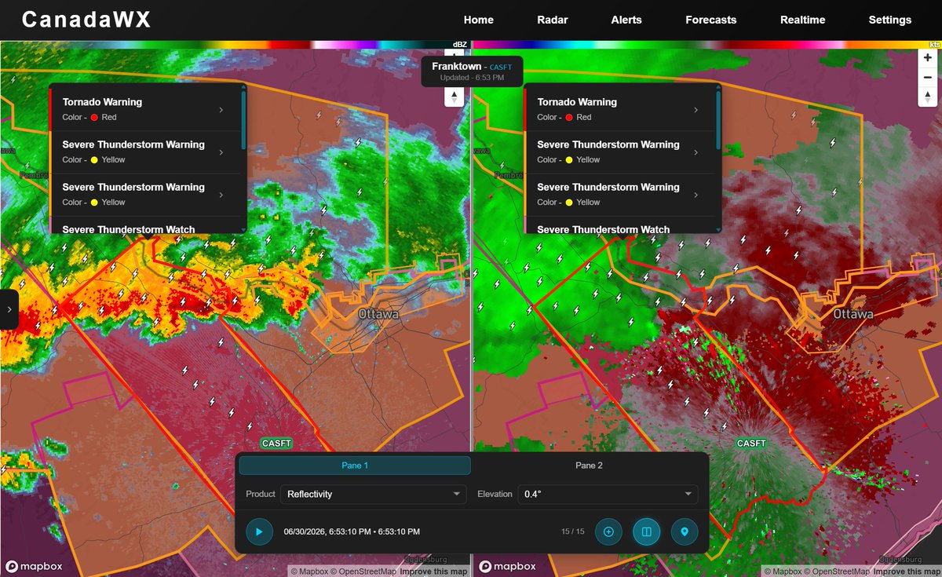
Task: Zoom in on the right map
Action: click(928, 57)
